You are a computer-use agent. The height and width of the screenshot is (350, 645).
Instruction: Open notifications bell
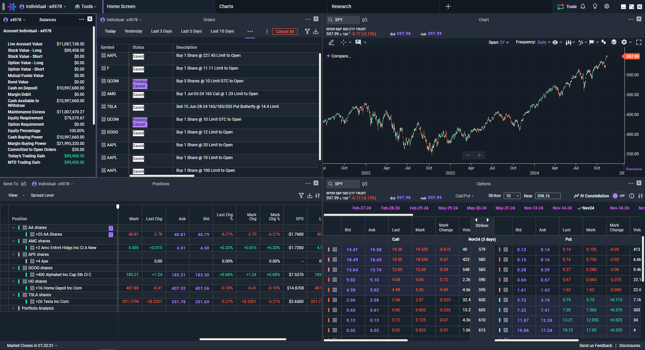[583, 6]
